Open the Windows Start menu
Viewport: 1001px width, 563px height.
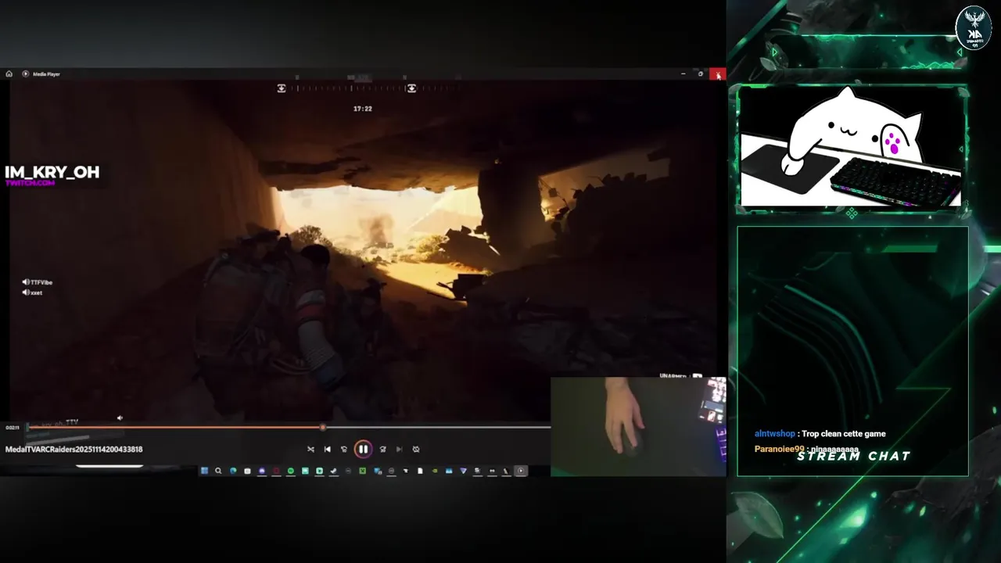click(204, 471)
